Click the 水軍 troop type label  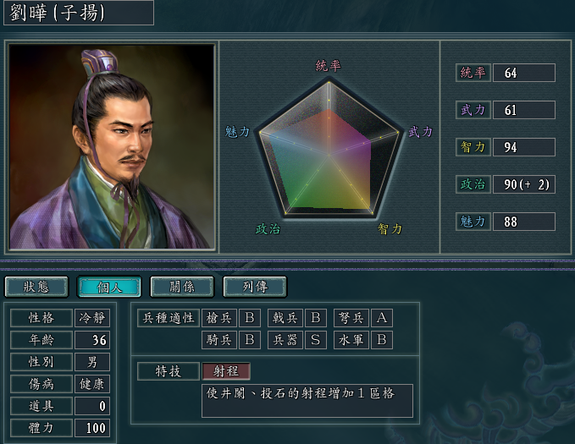[x=351, y=340]
